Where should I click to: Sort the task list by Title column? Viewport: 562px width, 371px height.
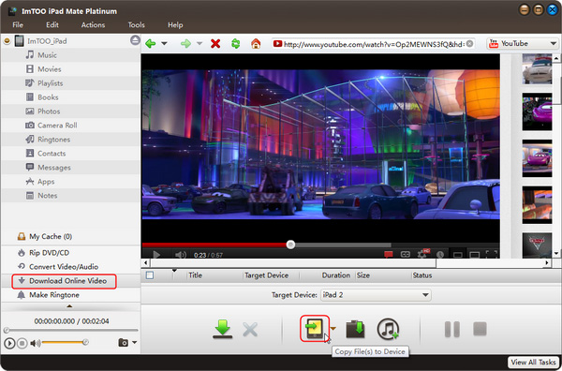pyautogui.click(x=196, y=275)
